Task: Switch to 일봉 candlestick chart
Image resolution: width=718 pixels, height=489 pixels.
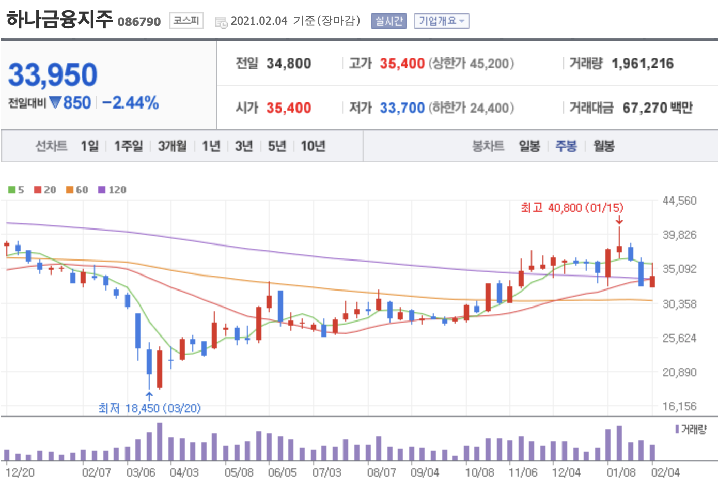Action: [529, 146]
